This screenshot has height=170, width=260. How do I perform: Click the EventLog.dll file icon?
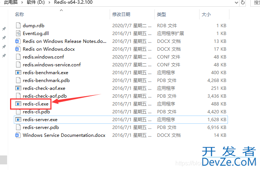coord(18,33)
